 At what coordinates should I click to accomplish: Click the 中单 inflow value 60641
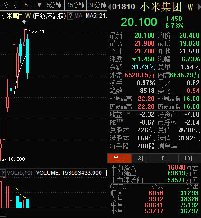(x=154, y=205)
